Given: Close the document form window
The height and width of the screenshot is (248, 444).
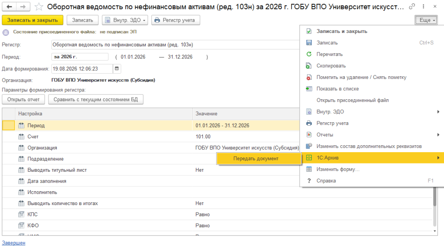Looking at the screenshot, I should click(435, 6).
